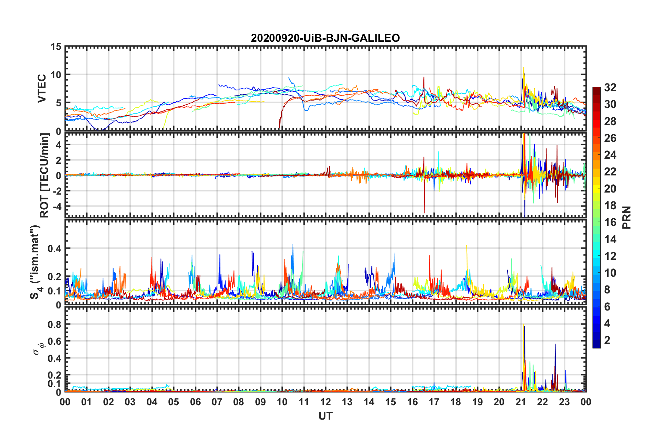Click UT axis tick label 23
This screenshot has width=651, height=435.
pos(564,402)
